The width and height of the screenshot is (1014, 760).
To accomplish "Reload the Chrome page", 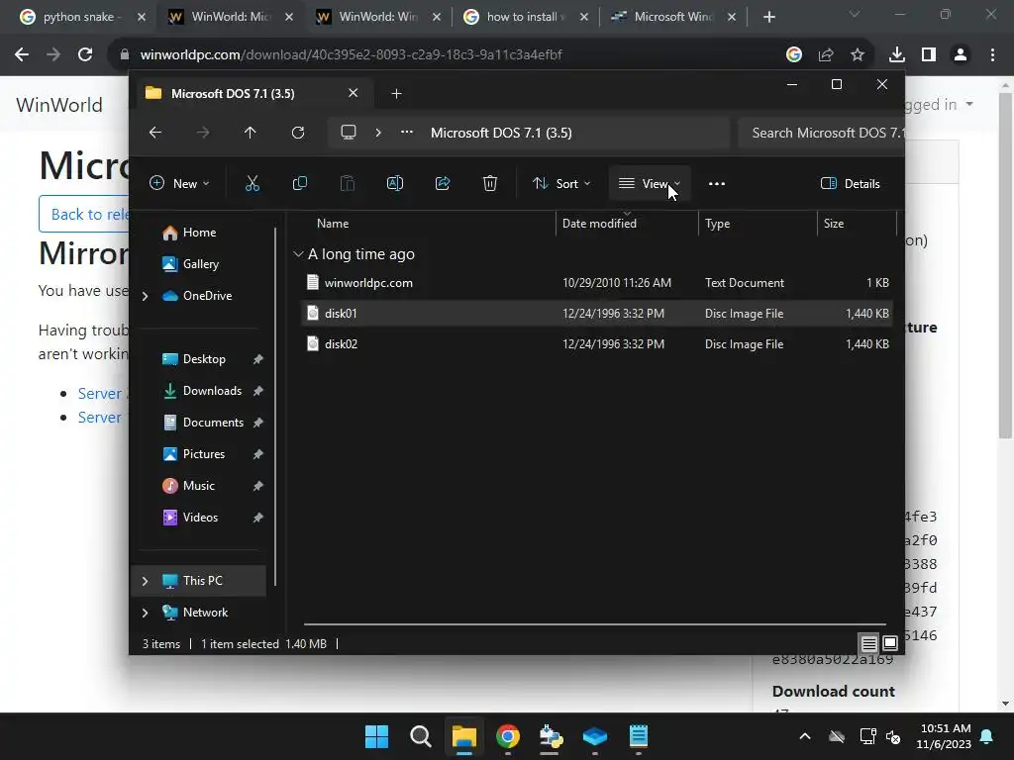I will (85, 55).
